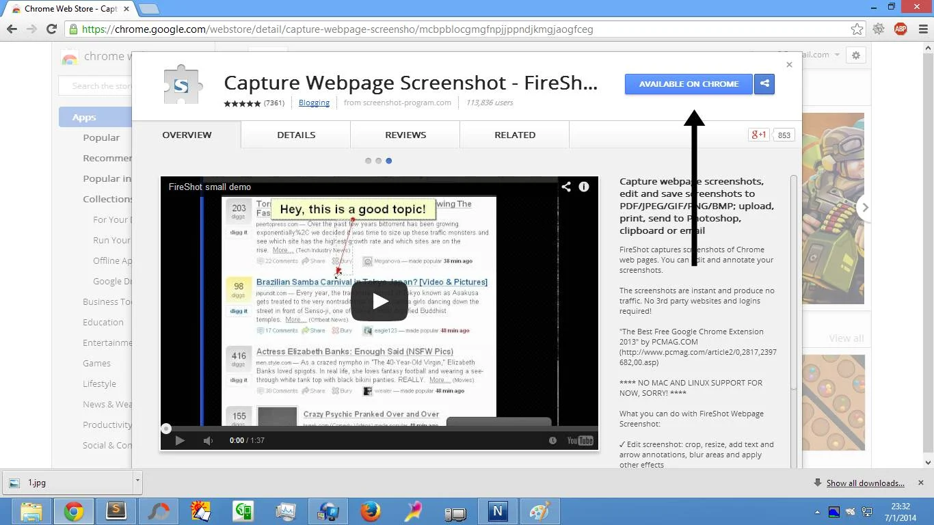
Task: Open Sublime Text from the taskbar
Action: point(116,511)
